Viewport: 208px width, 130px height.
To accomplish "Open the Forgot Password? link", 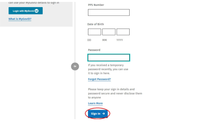I will [99, 79].
